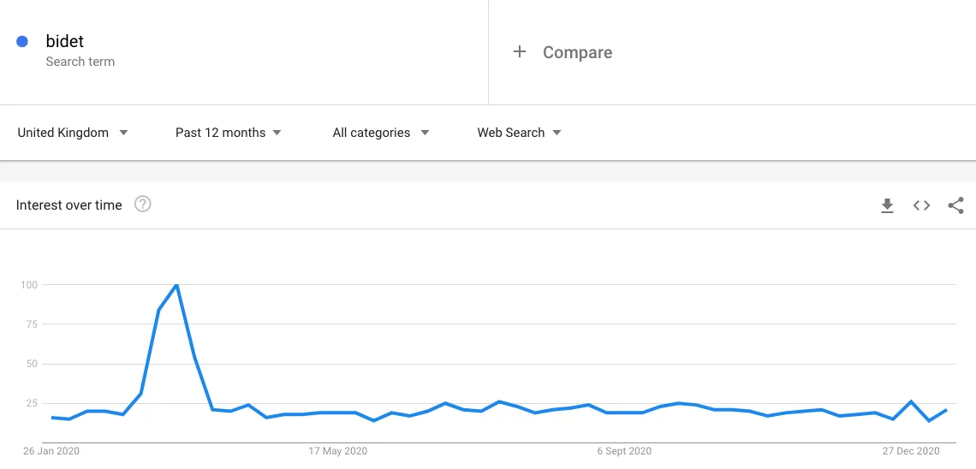Open the United Kingdom region dropdown
This screenshot has height=469, width=976.
(x=73, y=133)
